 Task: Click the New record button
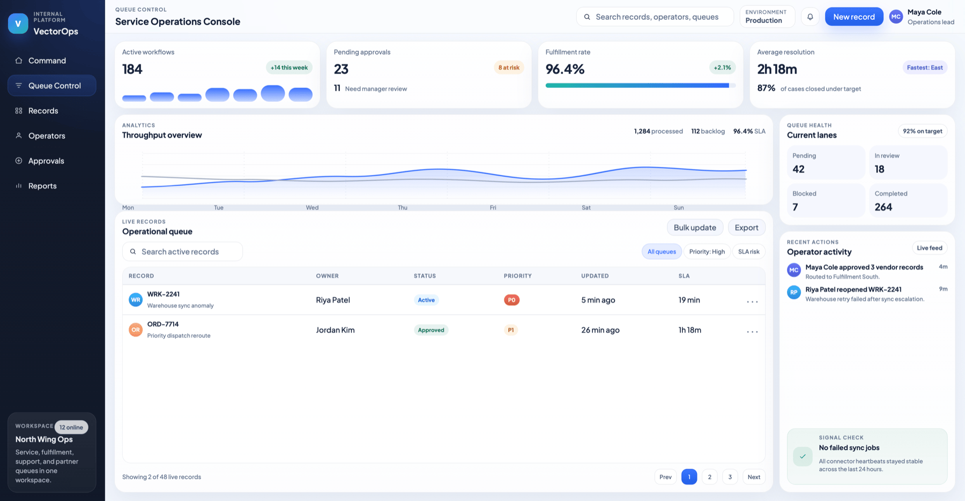pyautogui.click(x=854, y=17)
